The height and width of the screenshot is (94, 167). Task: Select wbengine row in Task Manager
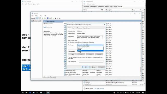(x=114, y=83)
